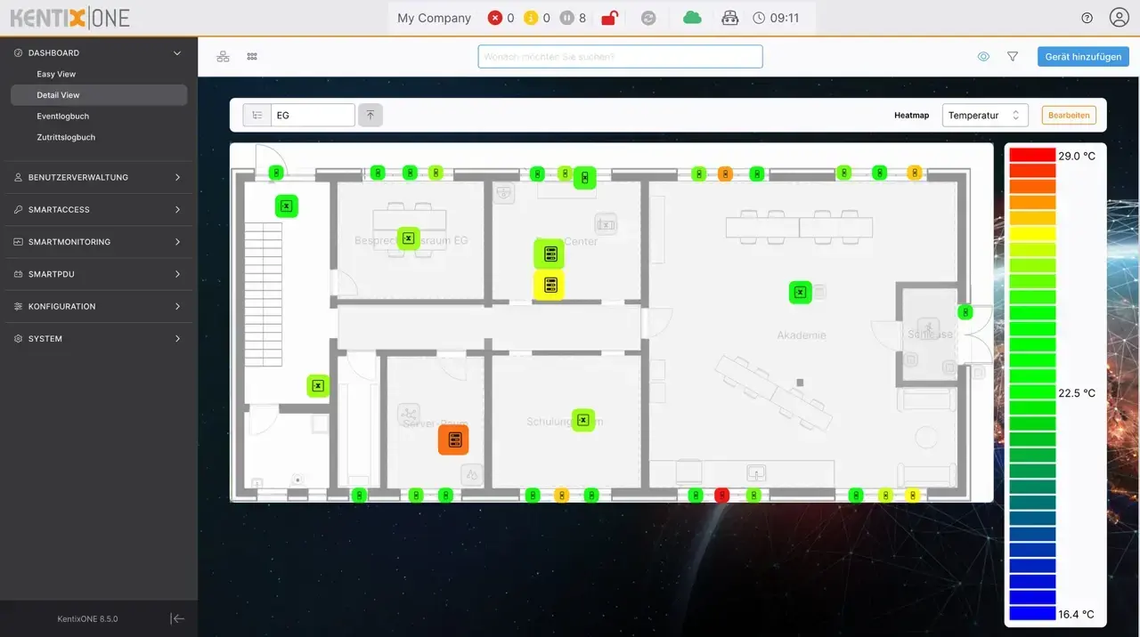Toggle the eye visibility icon
Image resolution: width=1140 pixels, height=637 pixels.
(x=984, y=56)
